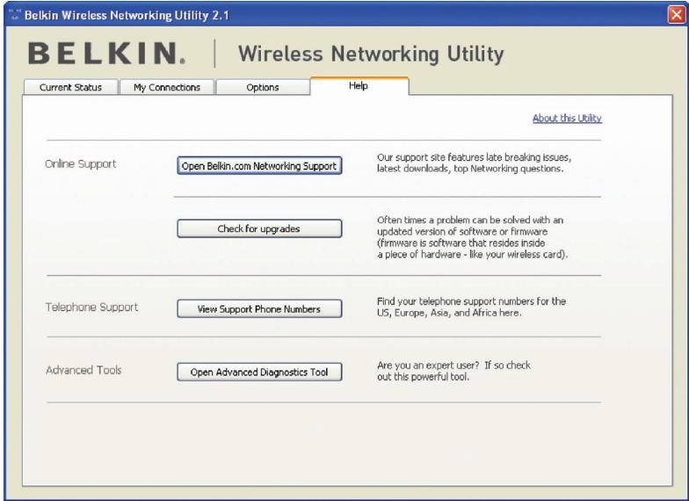
Task: Click the Belkin title bar app icon
Action: click(x=15, y=15)
